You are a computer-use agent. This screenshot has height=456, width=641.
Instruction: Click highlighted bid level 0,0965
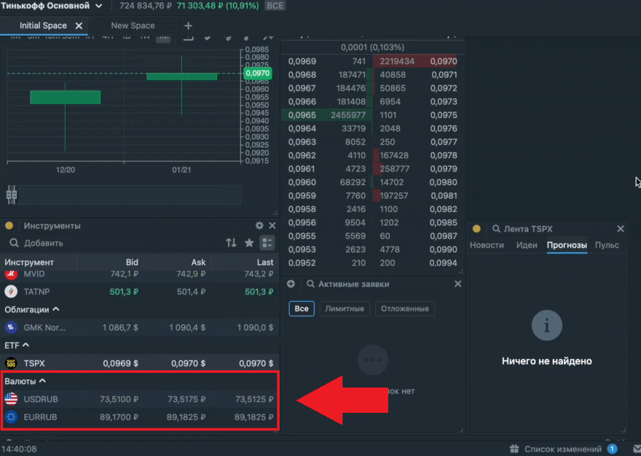tap(302, 115)
